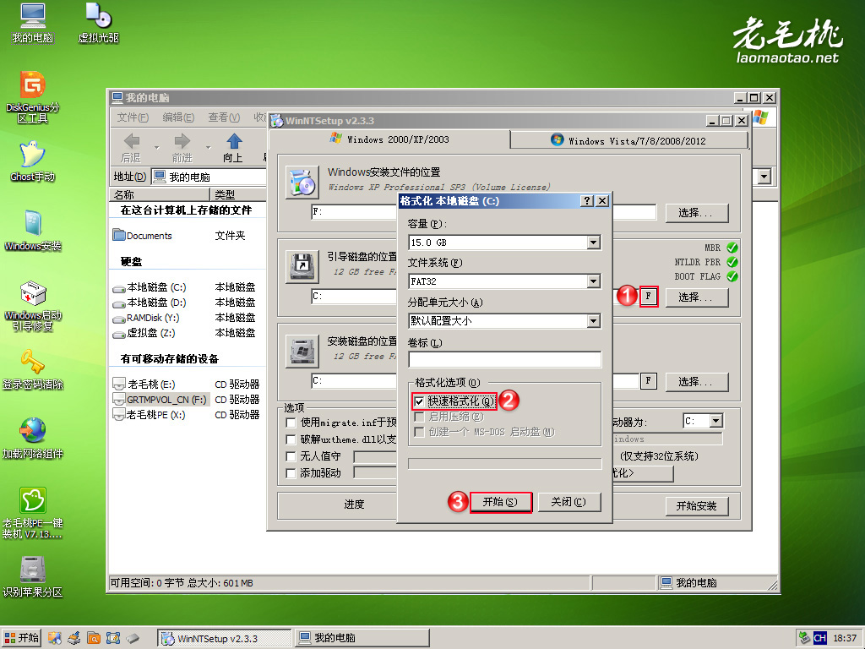Image resolution: width=865 pixels, height=649 pixels.
Task: Open the address bar dropdown in My Computer
Action: [764, 177]
